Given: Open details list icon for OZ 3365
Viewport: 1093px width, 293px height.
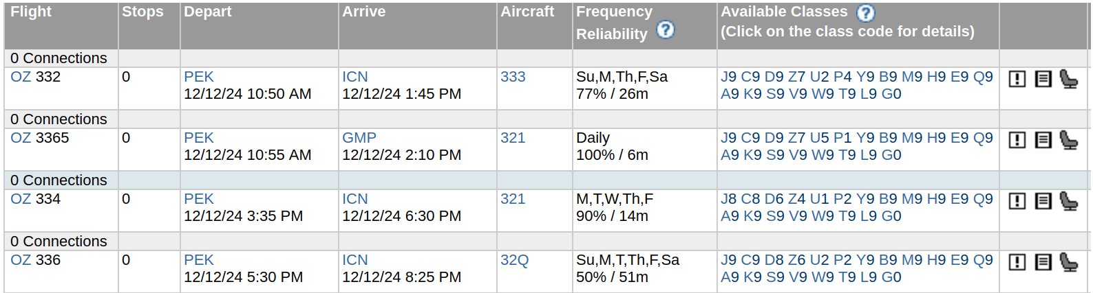Looking at the screenshot, I should click(x=1043, y=140).
